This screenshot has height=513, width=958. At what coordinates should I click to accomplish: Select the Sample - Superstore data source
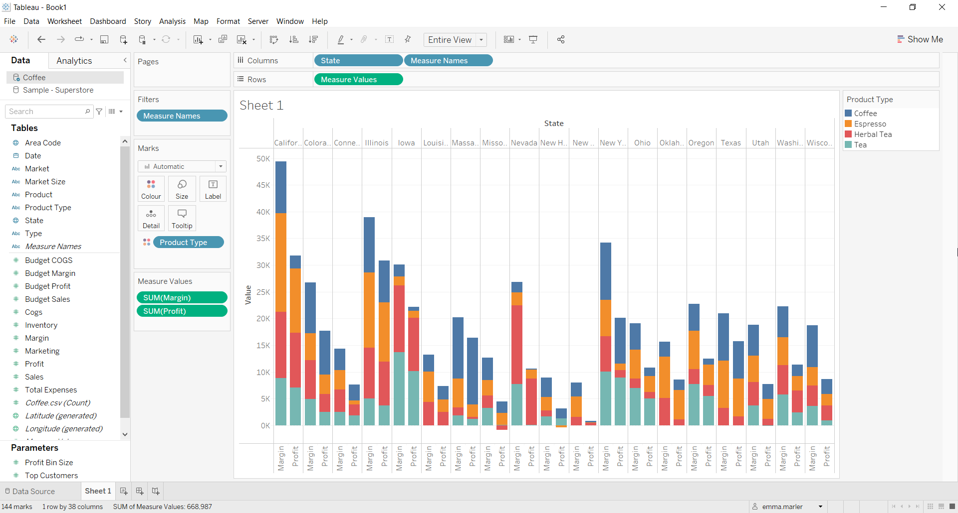[x=58, y=90]
